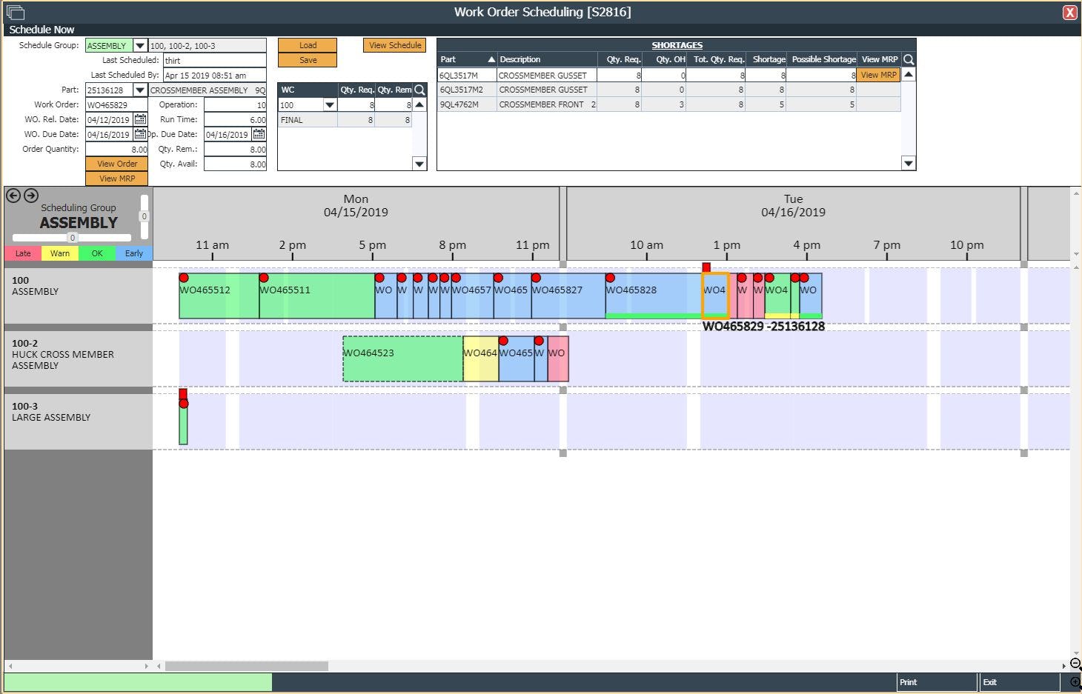Toggle the Late status filter
This screenshot has width=1082, height=694.
tap(22, 253)
